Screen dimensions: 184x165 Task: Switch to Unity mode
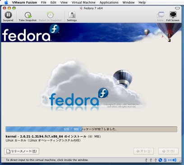pos(161,15)
